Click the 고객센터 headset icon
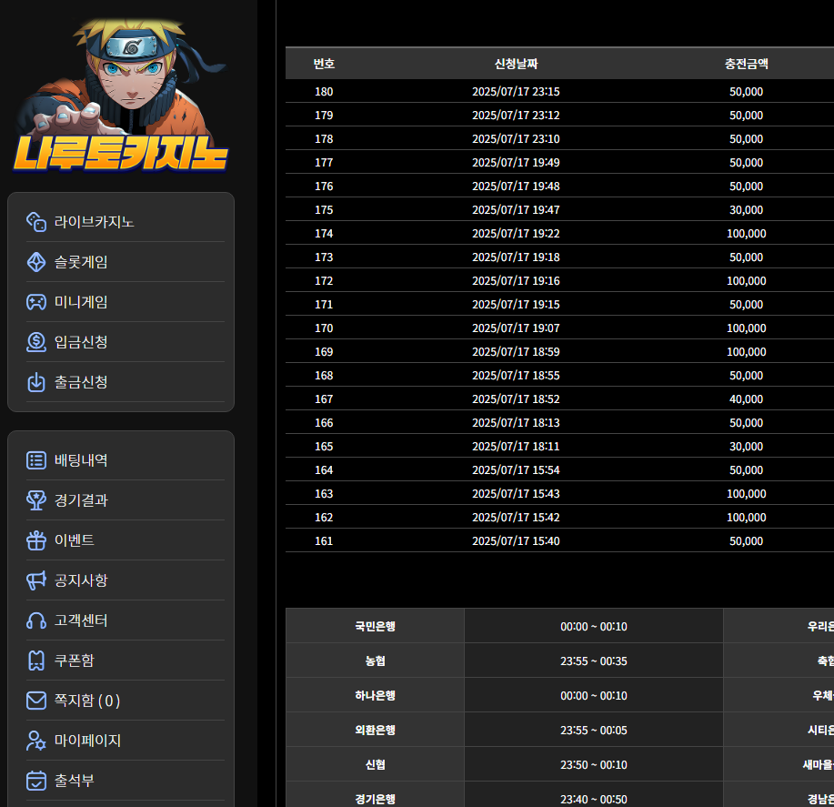This screenshot has height=807, width=834. [36, 620]
